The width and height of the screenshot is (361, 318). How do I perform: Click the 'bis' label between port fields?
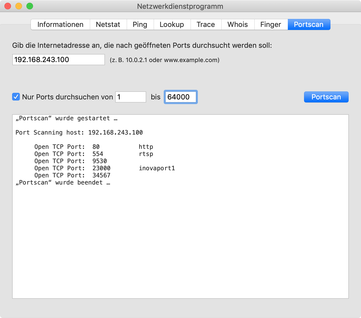(155, 97)
